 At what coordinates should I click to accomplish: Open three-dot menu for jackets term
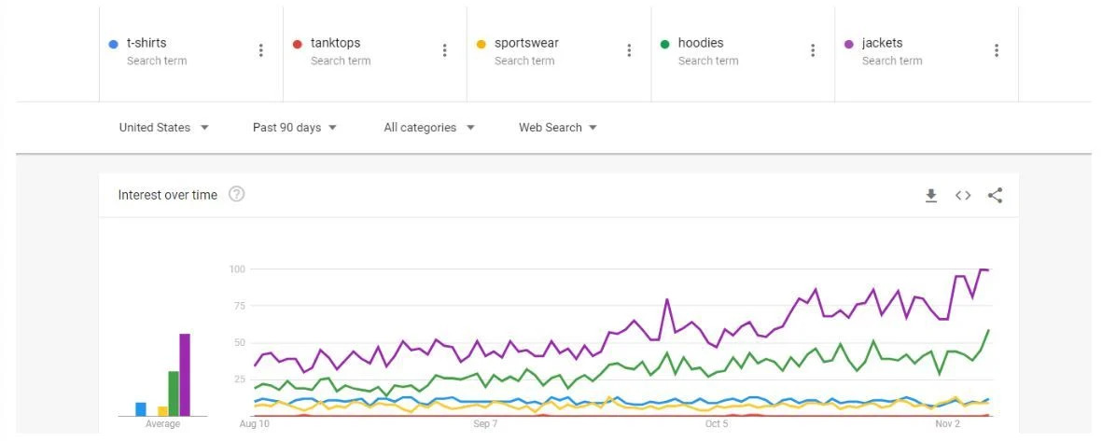[997, 50]
